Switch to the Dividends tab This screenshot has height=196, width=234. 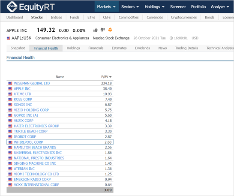point(142,48)
